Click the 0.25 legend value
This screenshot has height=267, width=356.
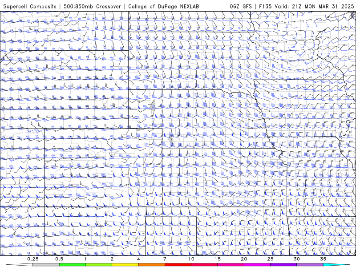coord(33,259)
